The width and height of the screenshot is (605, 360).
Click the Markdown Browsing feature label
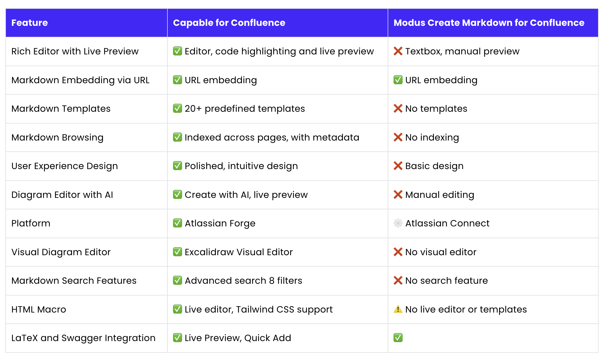point(57,138)
